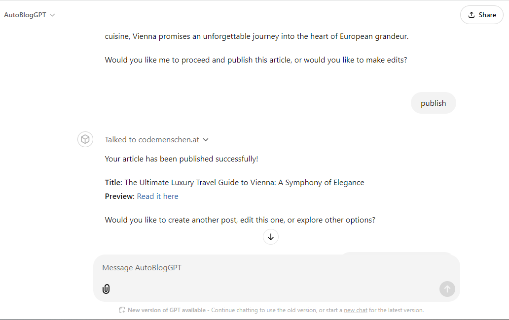
Task: Jump to bottom with the down-arrow button
Action: click(271, 237)
